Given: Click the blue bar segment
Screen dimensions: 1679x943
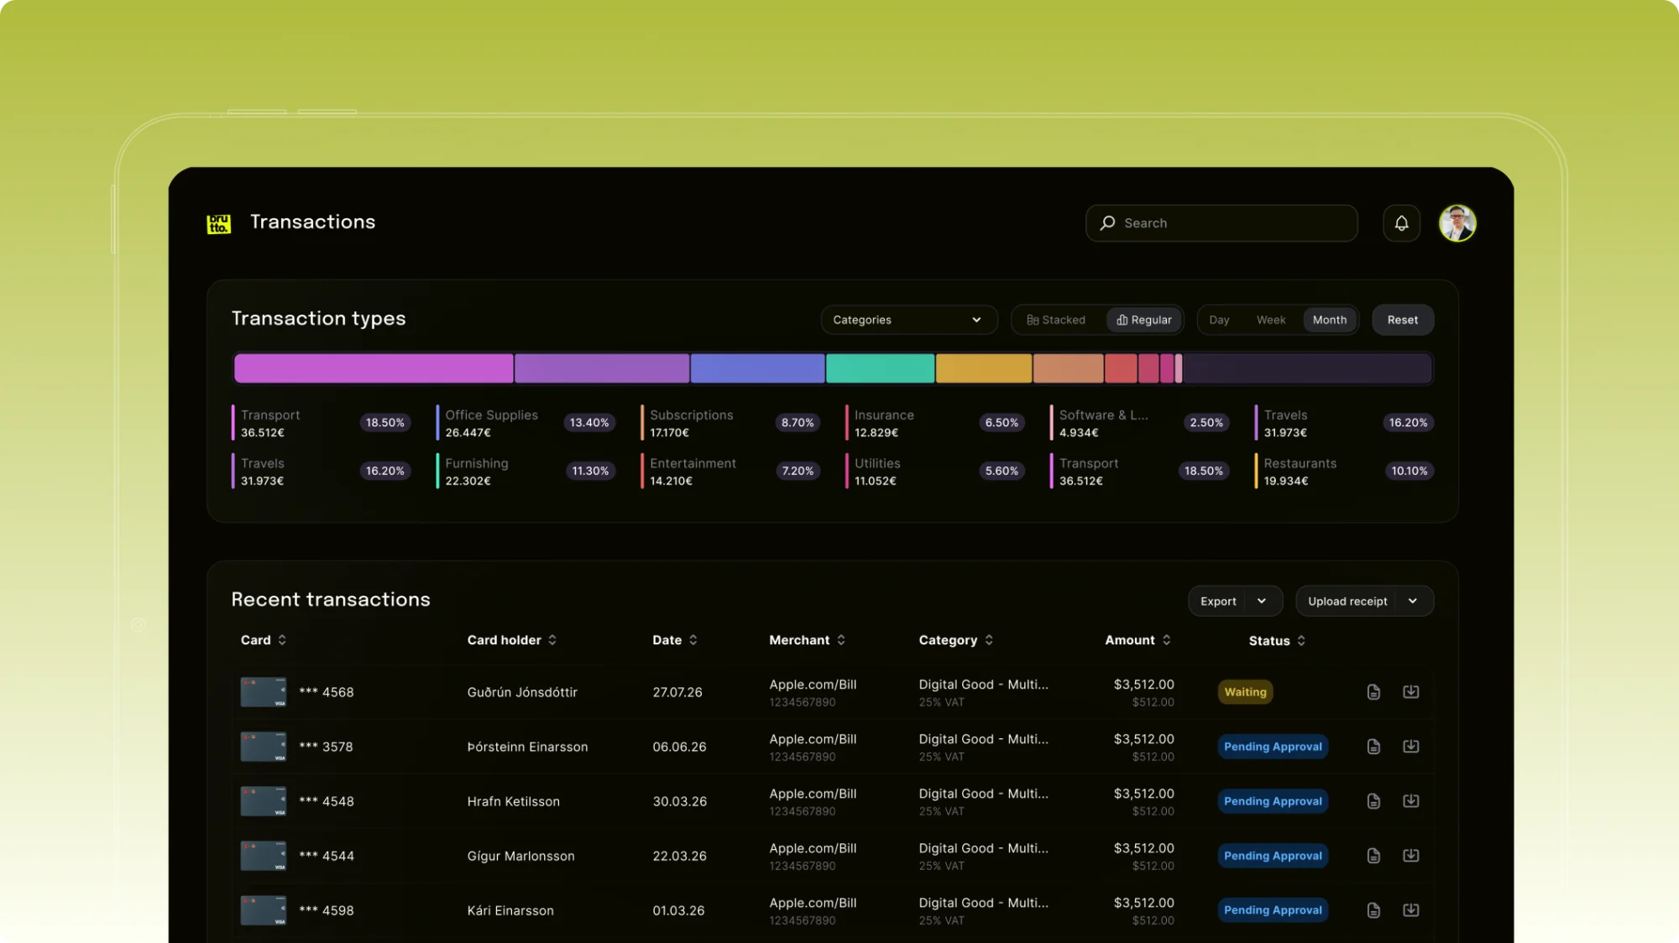Looking at the screenshot, I should pyautogui.click(x=757, y=368).
